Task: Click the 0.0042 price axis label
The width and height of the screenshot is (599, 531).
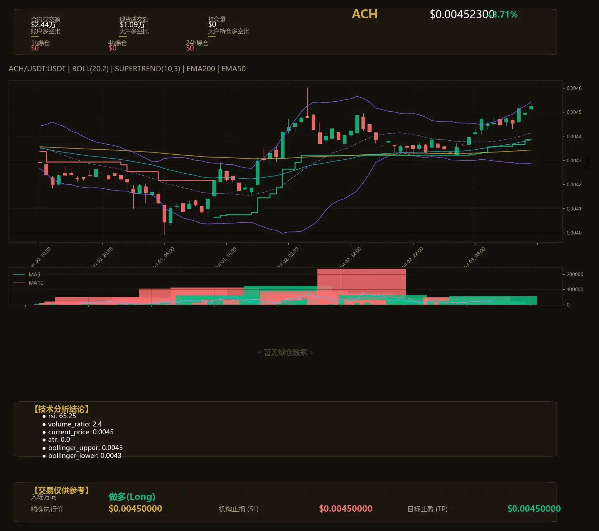Action: [574, 184]
